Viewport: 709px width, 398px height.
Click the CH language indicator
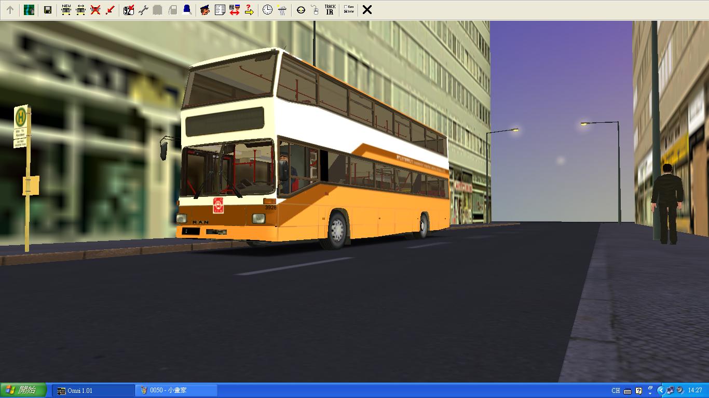coord(616,391)
